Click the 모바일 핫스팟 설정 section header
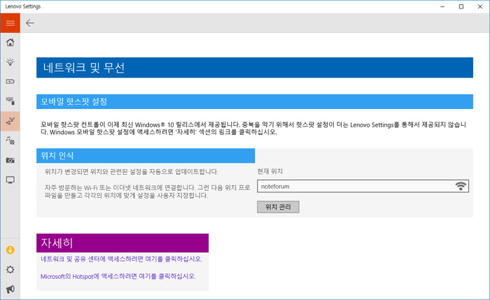This screenshot has width=490, height=300. click(255, 101)
